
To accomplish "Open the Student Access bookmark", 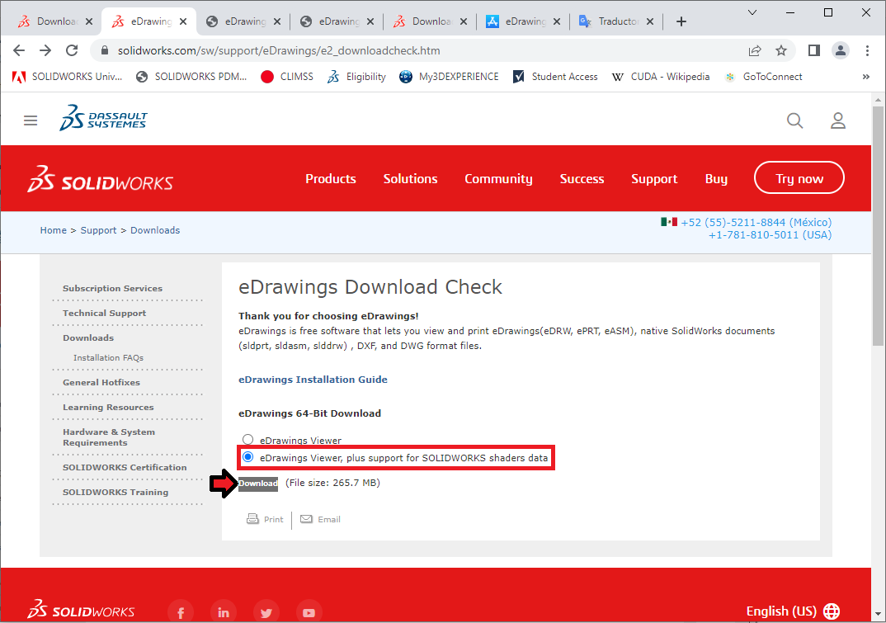I will coord(555,77).
